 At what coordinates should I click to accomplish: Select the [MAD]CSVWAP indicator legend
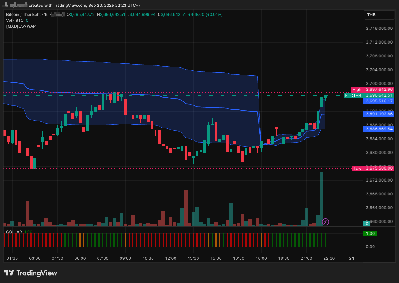pyautogui.click(x=21, y=26)
